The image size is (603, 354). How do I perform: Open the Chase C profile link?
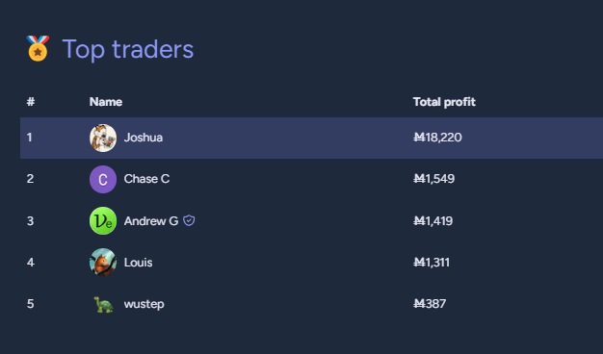click(146, 179)
